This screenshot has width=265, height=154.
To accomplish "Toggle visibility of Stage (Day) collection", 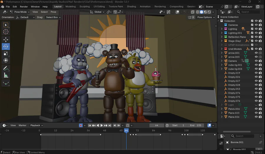I will [256, 41].
